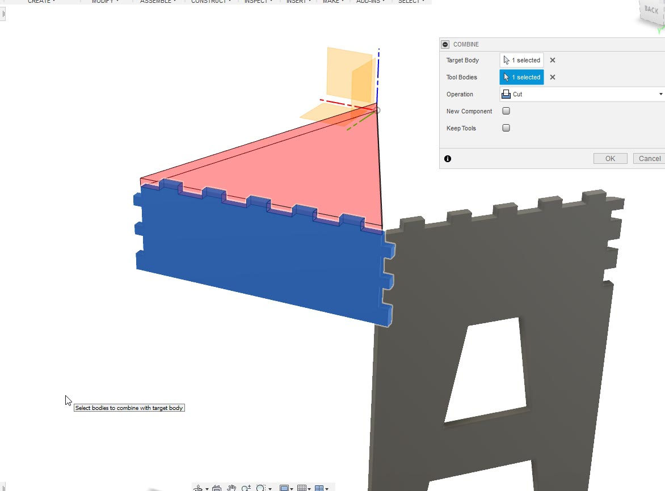Screen dimensions: 665x491
Task: Clear the Tool Bodies selection
Action: click(x=552, y=77)
